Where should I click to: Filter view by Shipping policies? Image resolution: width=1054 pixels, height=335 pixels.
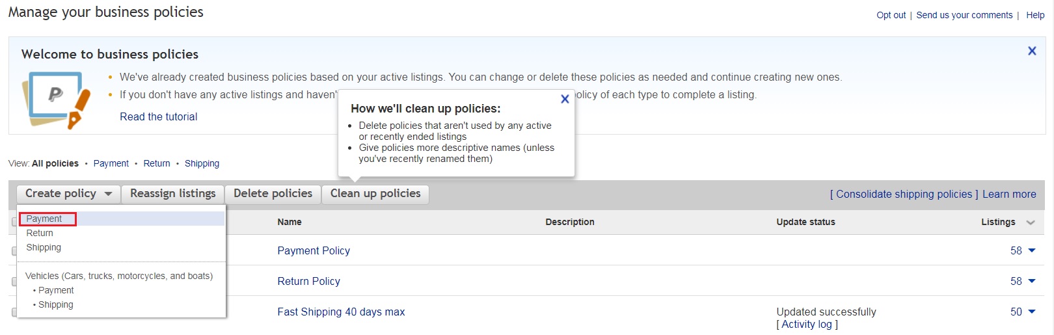pos(202,163)
